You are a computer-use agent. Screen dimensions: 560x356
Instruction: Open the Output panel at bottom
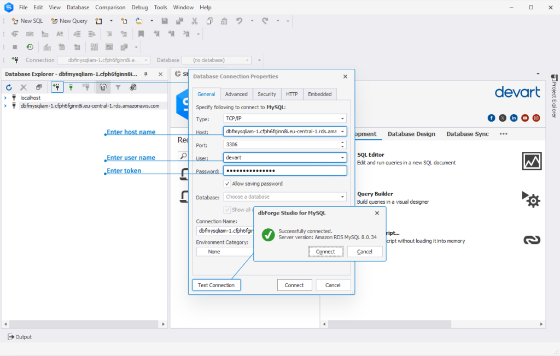pyautogui.click(x=20, y=337)
